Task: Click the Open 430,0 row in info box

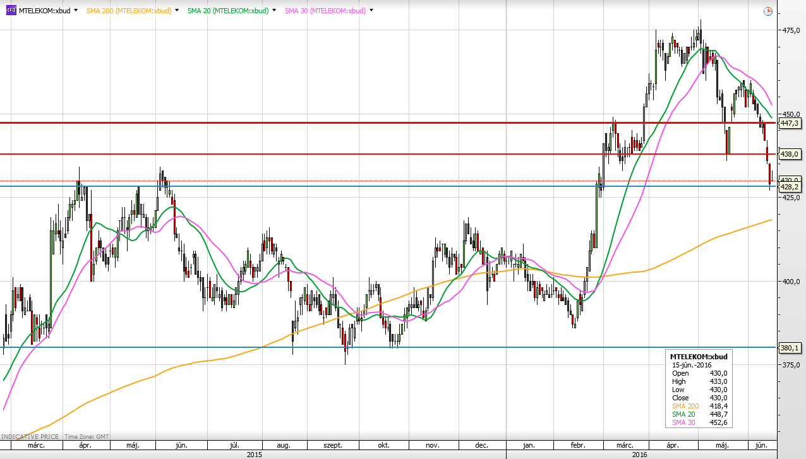Action: pos(700,373)
